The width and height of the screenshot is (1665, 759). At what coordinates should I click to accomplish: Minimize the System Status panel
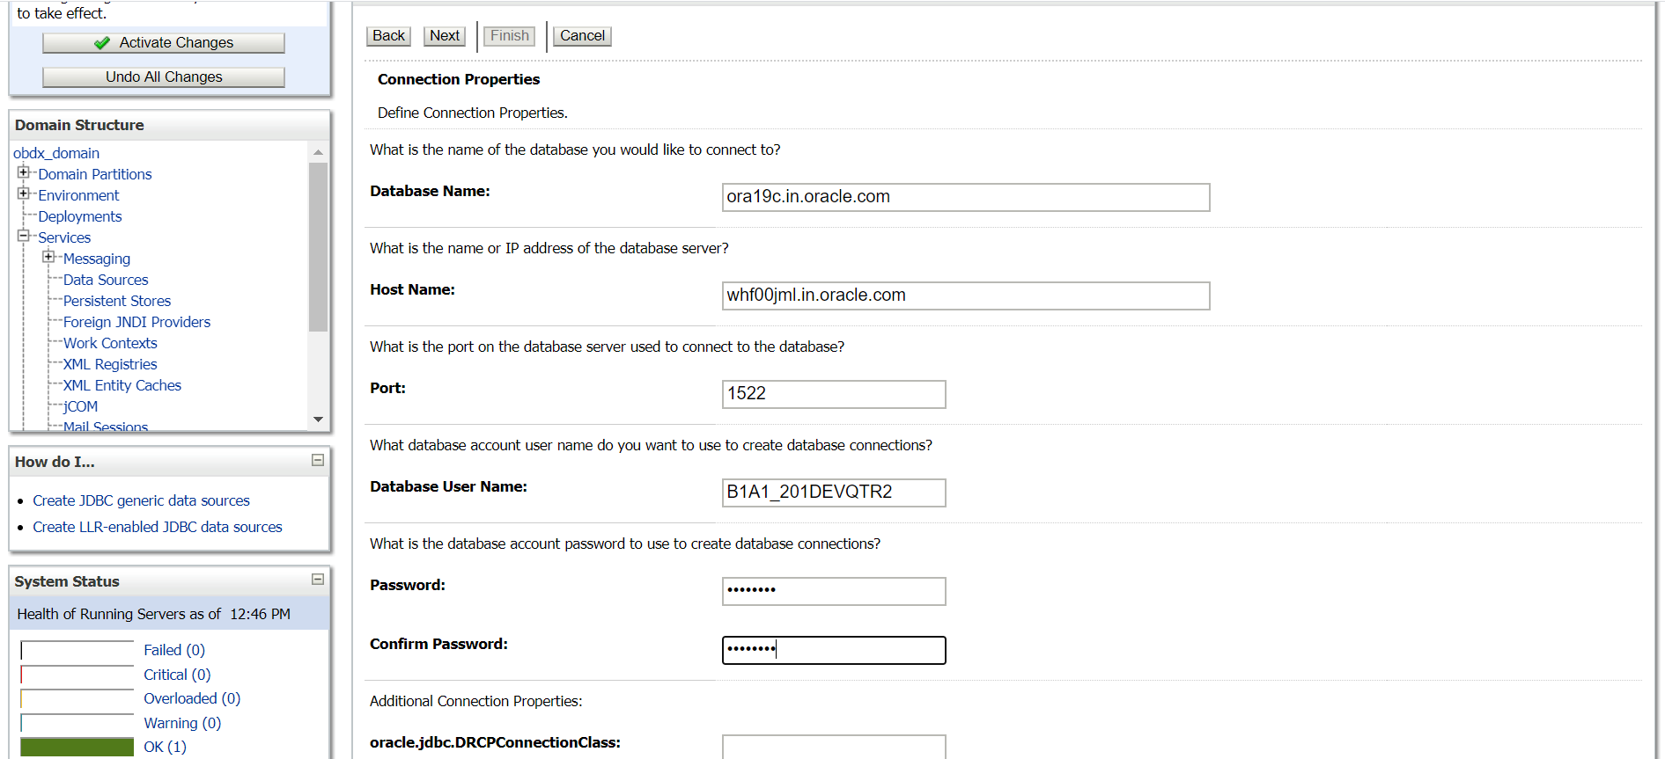(x=318, y=579)
